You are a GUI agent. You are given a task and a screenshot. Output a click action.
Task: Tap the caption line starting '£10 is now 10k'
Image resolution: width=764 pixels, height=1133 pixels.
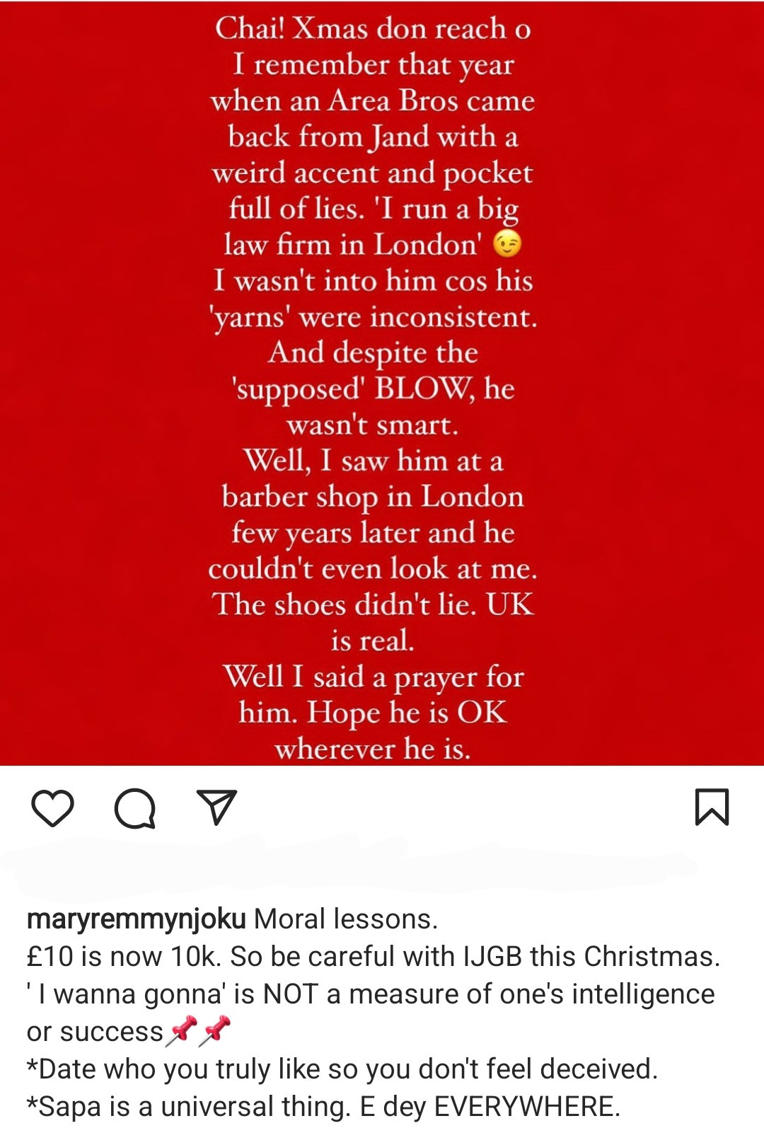click(x=374, y=957)
